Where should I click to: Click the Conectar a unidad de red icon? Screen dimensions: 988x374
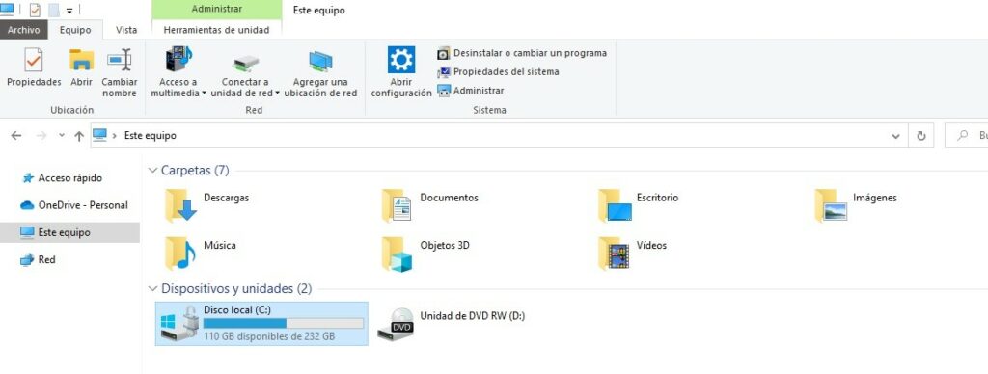pyautogui.click(x=246, y=62)
